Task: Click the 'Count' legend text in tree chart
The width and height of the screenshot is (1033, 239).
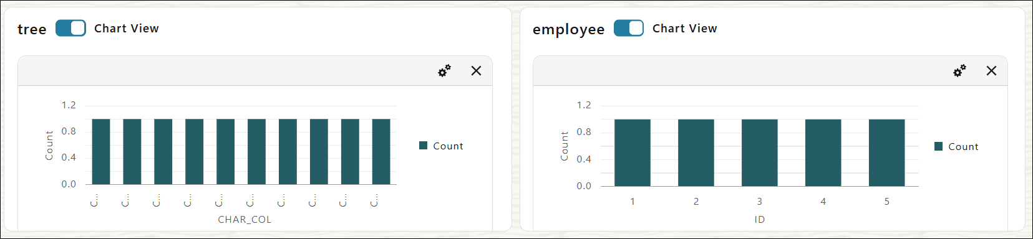Action: [448, 146]
